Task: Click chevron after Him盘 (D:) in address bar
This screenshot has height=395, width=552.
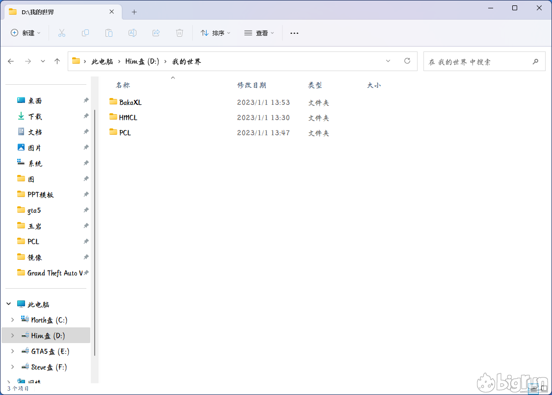Action: [165, 62]
